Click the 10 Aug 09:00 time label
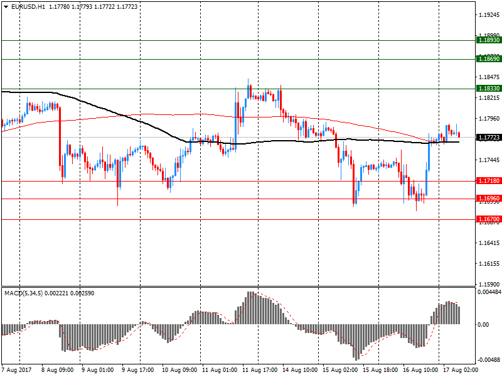 [x=179, y=370]
